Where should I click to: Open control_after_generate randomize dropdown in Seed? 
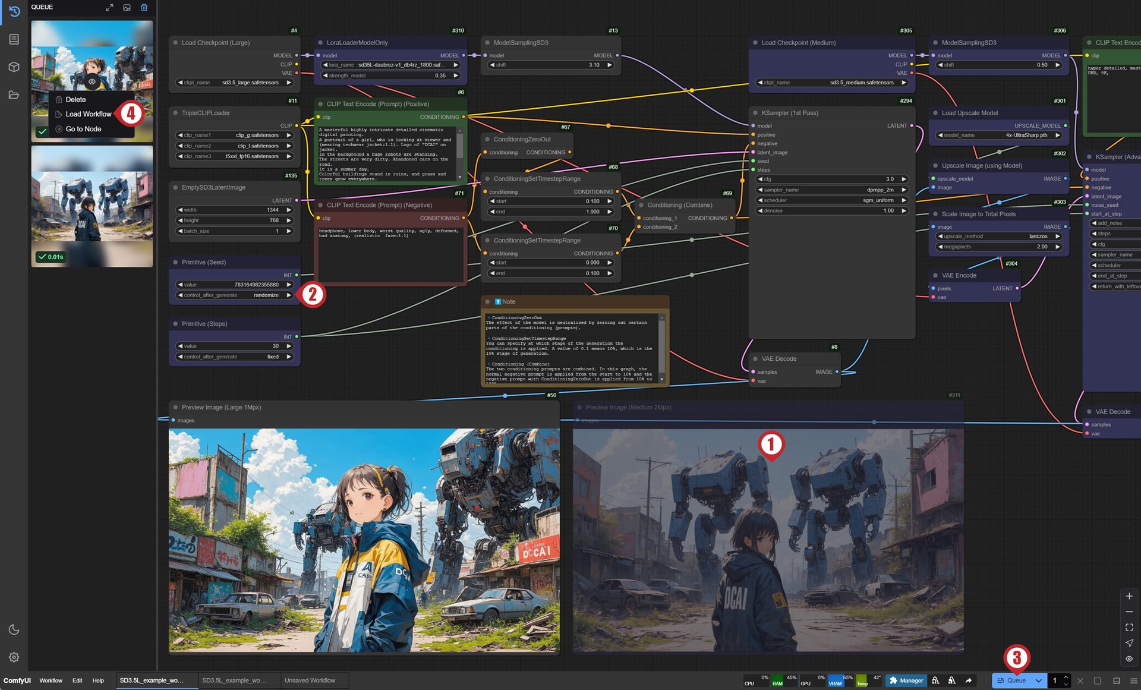[235, 295]
